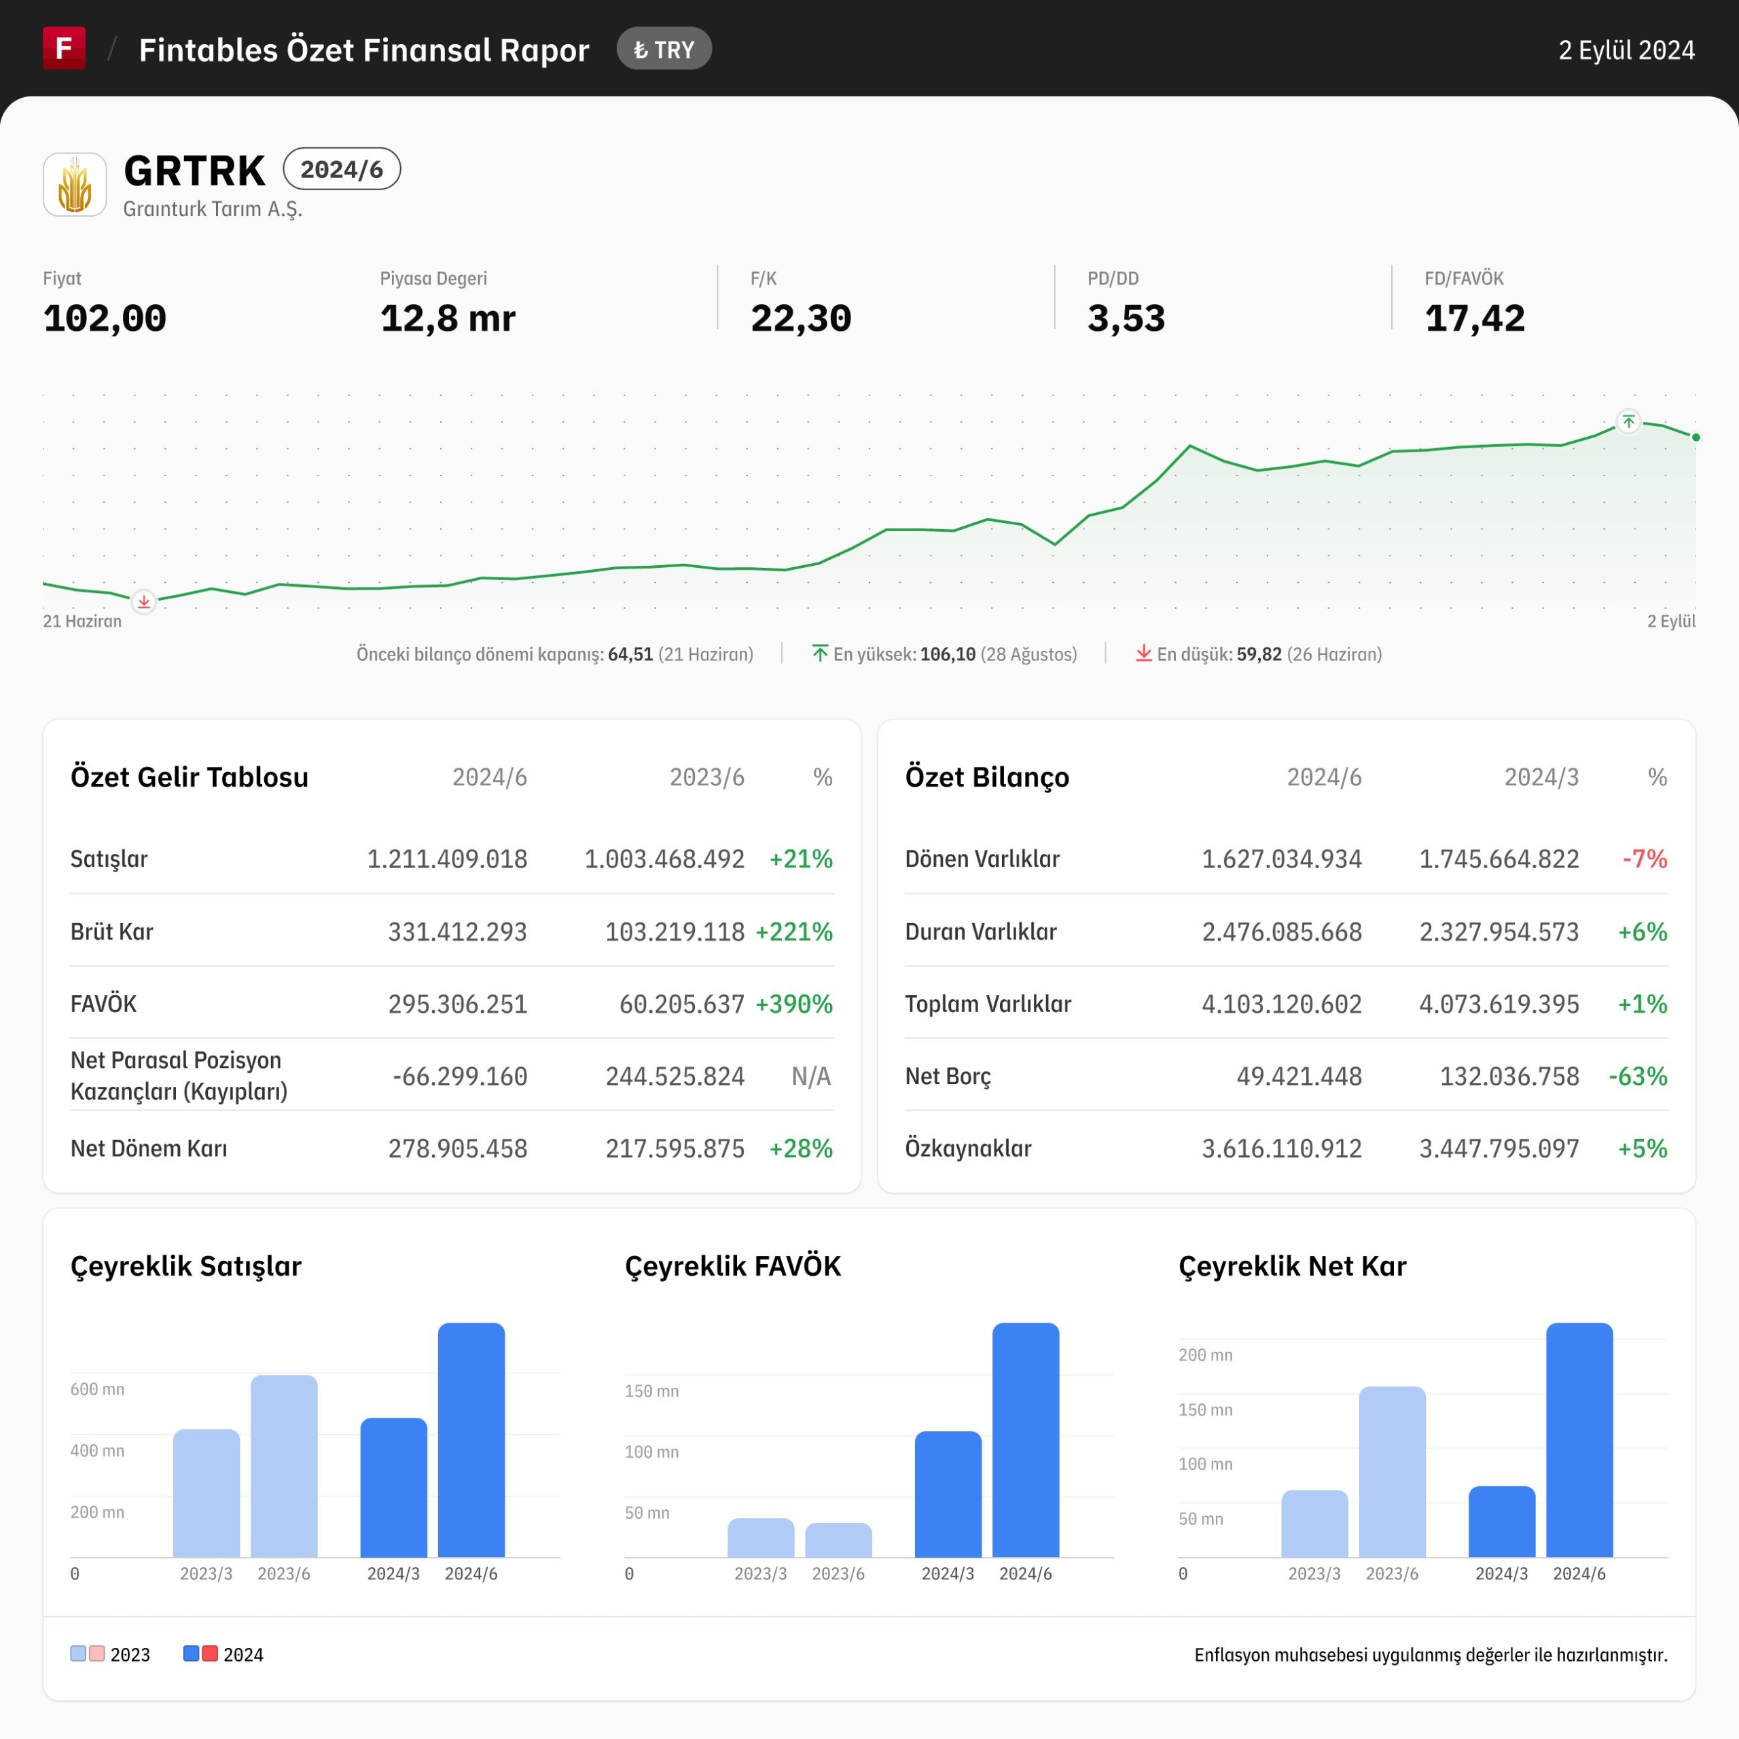Click the red down arrow beside En düşük
This screenshot has width=1739, height=1739.
click(1143, 653)
